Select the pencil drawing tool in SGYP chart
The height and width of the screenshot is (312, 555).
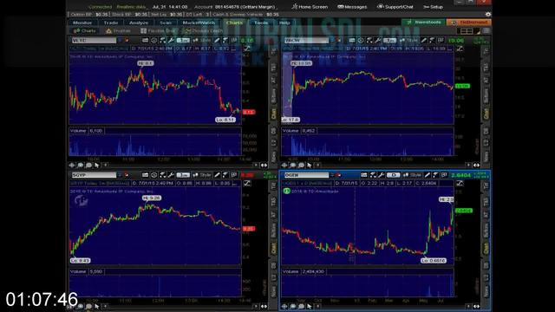(217, 175)
